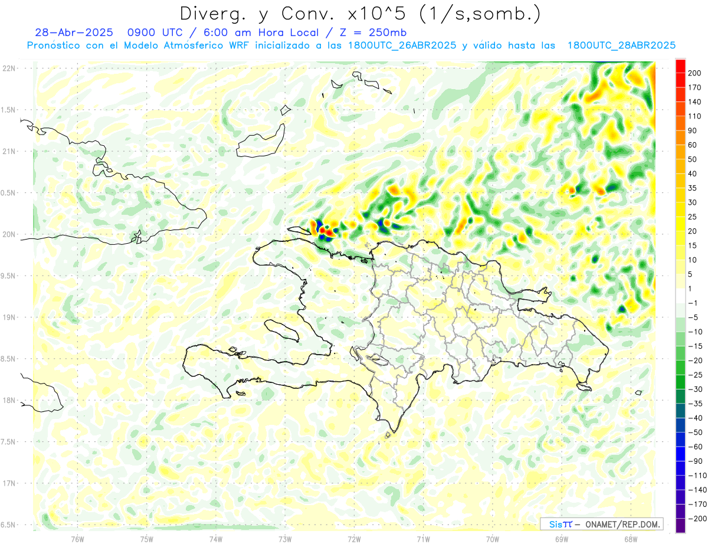Click the '8.5N' latitude label
The height and width of the screenshot is (547, 708).
(x=8, y=359)
